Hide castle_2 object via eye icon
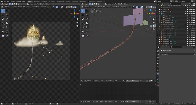The width and height of the screenshot is (196, 105). coord(190,18)
